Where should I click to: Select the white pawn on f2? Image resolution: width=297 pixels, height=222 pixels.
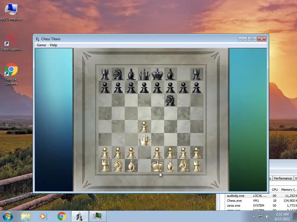(171, 153)
